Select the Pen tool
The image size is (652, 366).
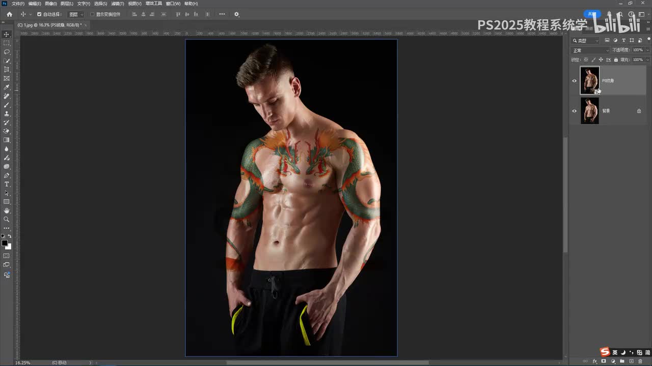click(7, 175)
